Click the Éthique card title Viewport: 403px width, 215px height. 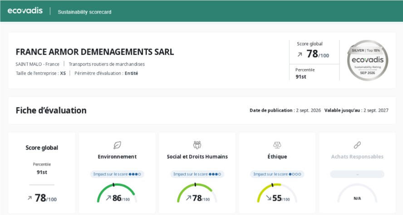[277, 156]
